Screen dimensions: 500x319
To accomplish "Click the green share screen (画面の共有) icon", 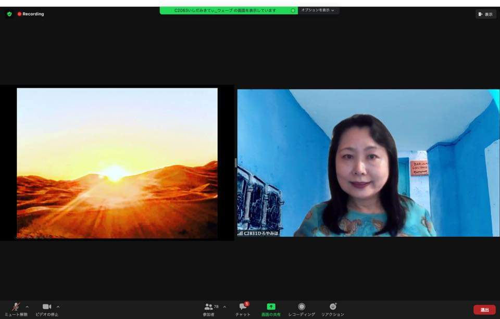I will [271, 307].
